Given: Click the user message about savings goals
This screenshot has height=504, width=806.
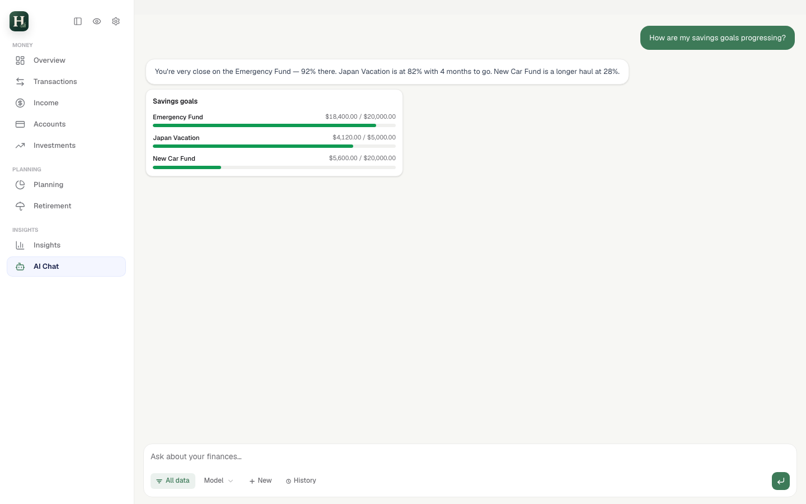Looking at the screenshot, I should [718, 38].
